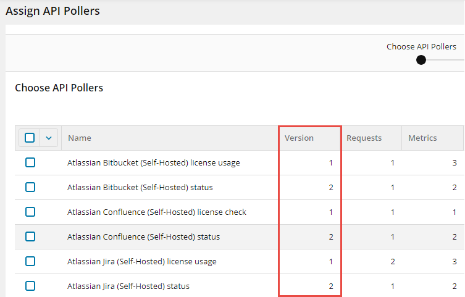Click the Choose API Pollers wizard step dot
The width and height of the screenshot is (465, 297).
pyautogui.click(x=421, y=60)
